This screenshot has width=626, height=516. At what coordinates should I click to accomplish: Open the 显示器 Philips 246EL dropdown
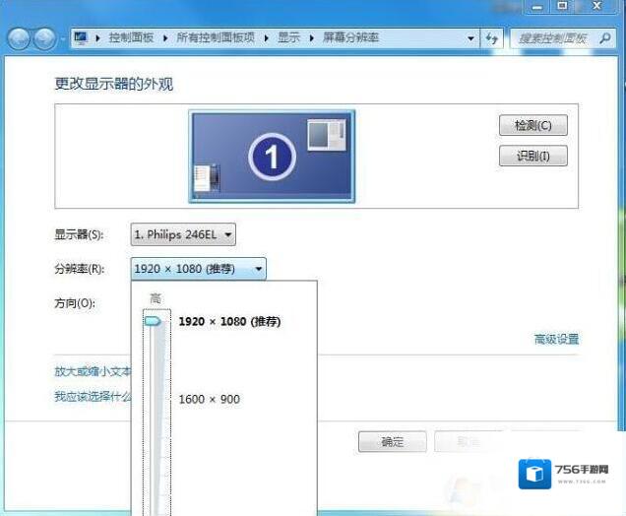(183, 234)
